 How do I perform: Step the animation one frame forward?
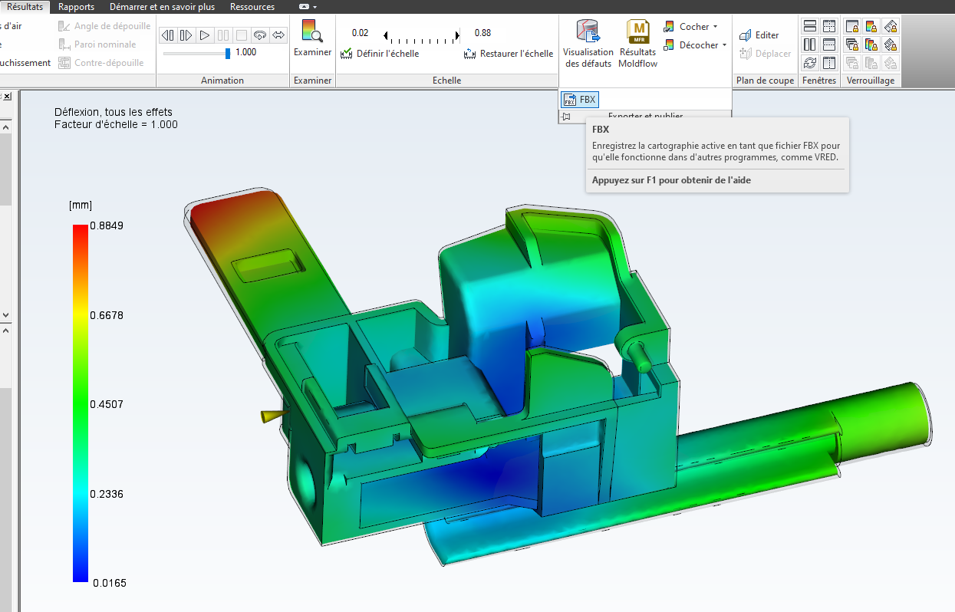pyautogui.click(x=186, y=35)
